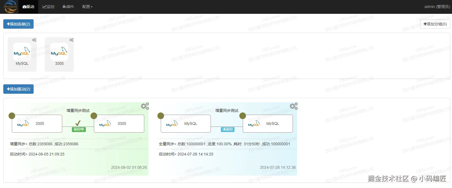452x188 pixels.
Task: Click source 3305 node box
Action: [37, 123]
